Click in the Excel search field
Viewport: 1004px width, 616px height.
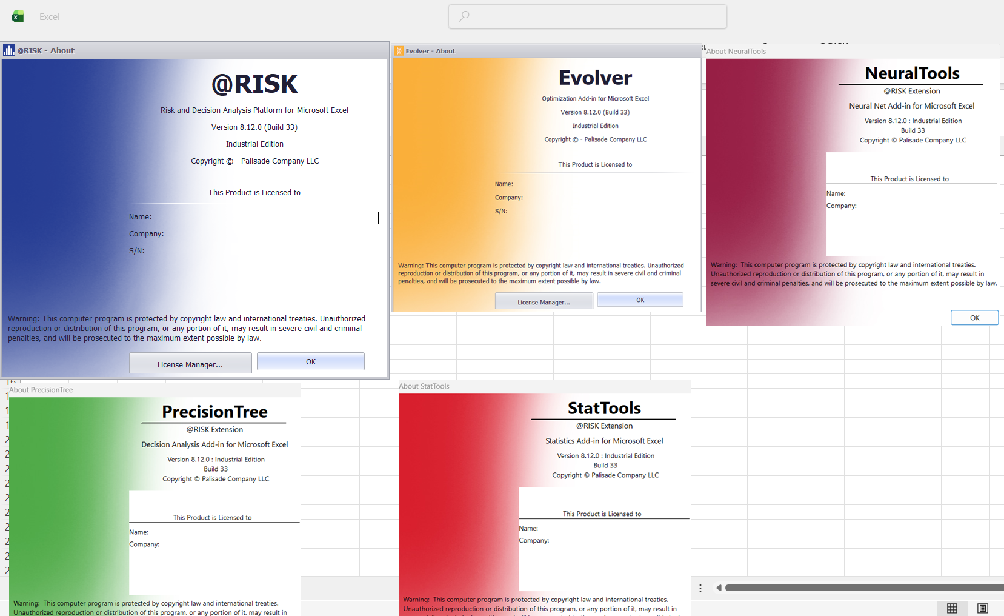[588, 16]
